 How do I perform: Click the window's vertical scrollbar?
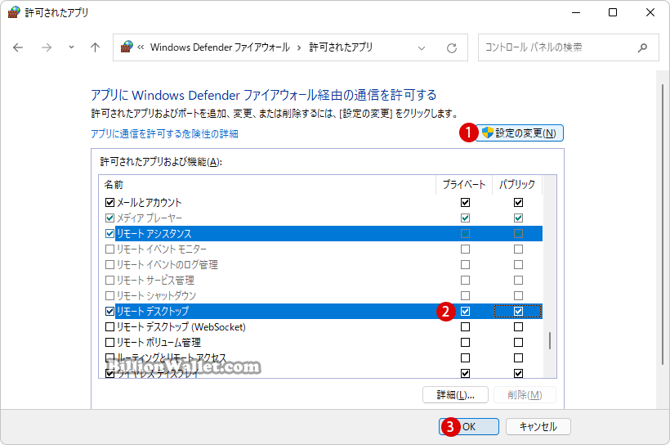click(663, 225)
